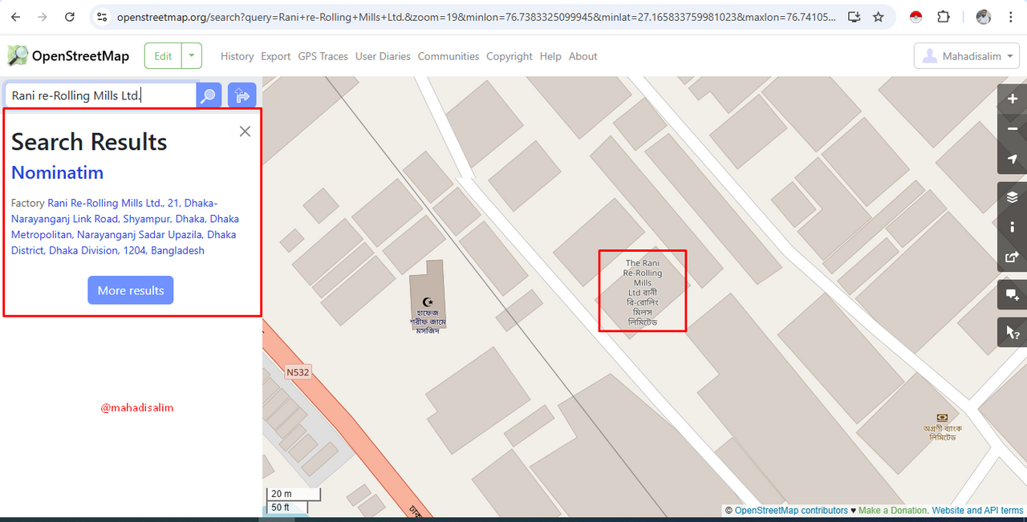Open the map Layers panel
The width and height of the screenshot is (1027, 522).
point(1012,196)
